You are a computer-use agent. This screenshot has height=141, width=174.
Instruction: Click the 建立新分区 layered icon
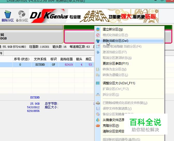click(98, 29)
